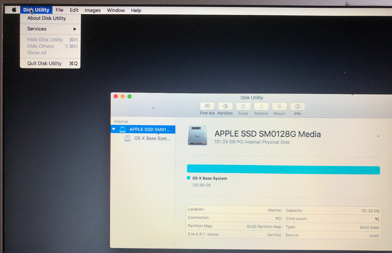This screenshot has width=392, height=253.
Task: Open the Edit menu
Action: 74,10
